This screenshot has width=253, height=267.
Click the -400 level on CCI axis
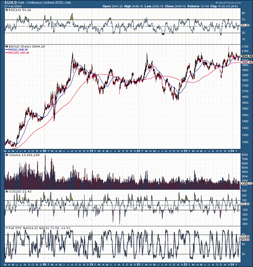pyautogui.click(x=244, y=224)
